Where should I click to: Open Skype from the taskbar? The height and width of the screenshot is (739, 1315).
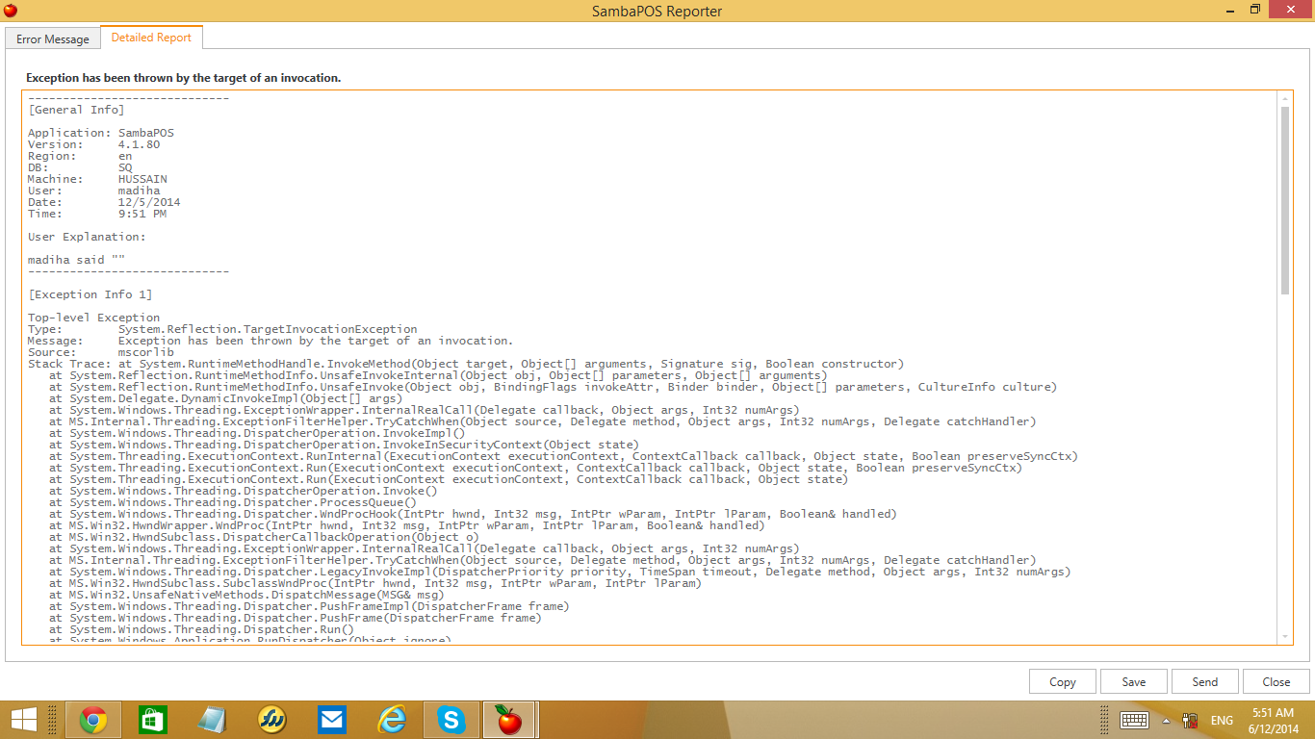tap(451, 719)
